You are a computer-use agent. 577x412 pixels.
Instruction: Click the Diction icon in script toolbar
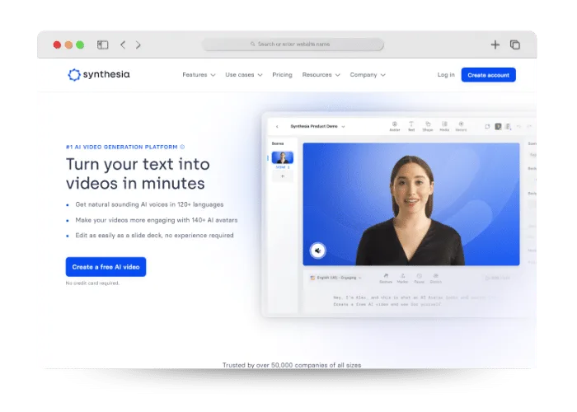[436, 279]
